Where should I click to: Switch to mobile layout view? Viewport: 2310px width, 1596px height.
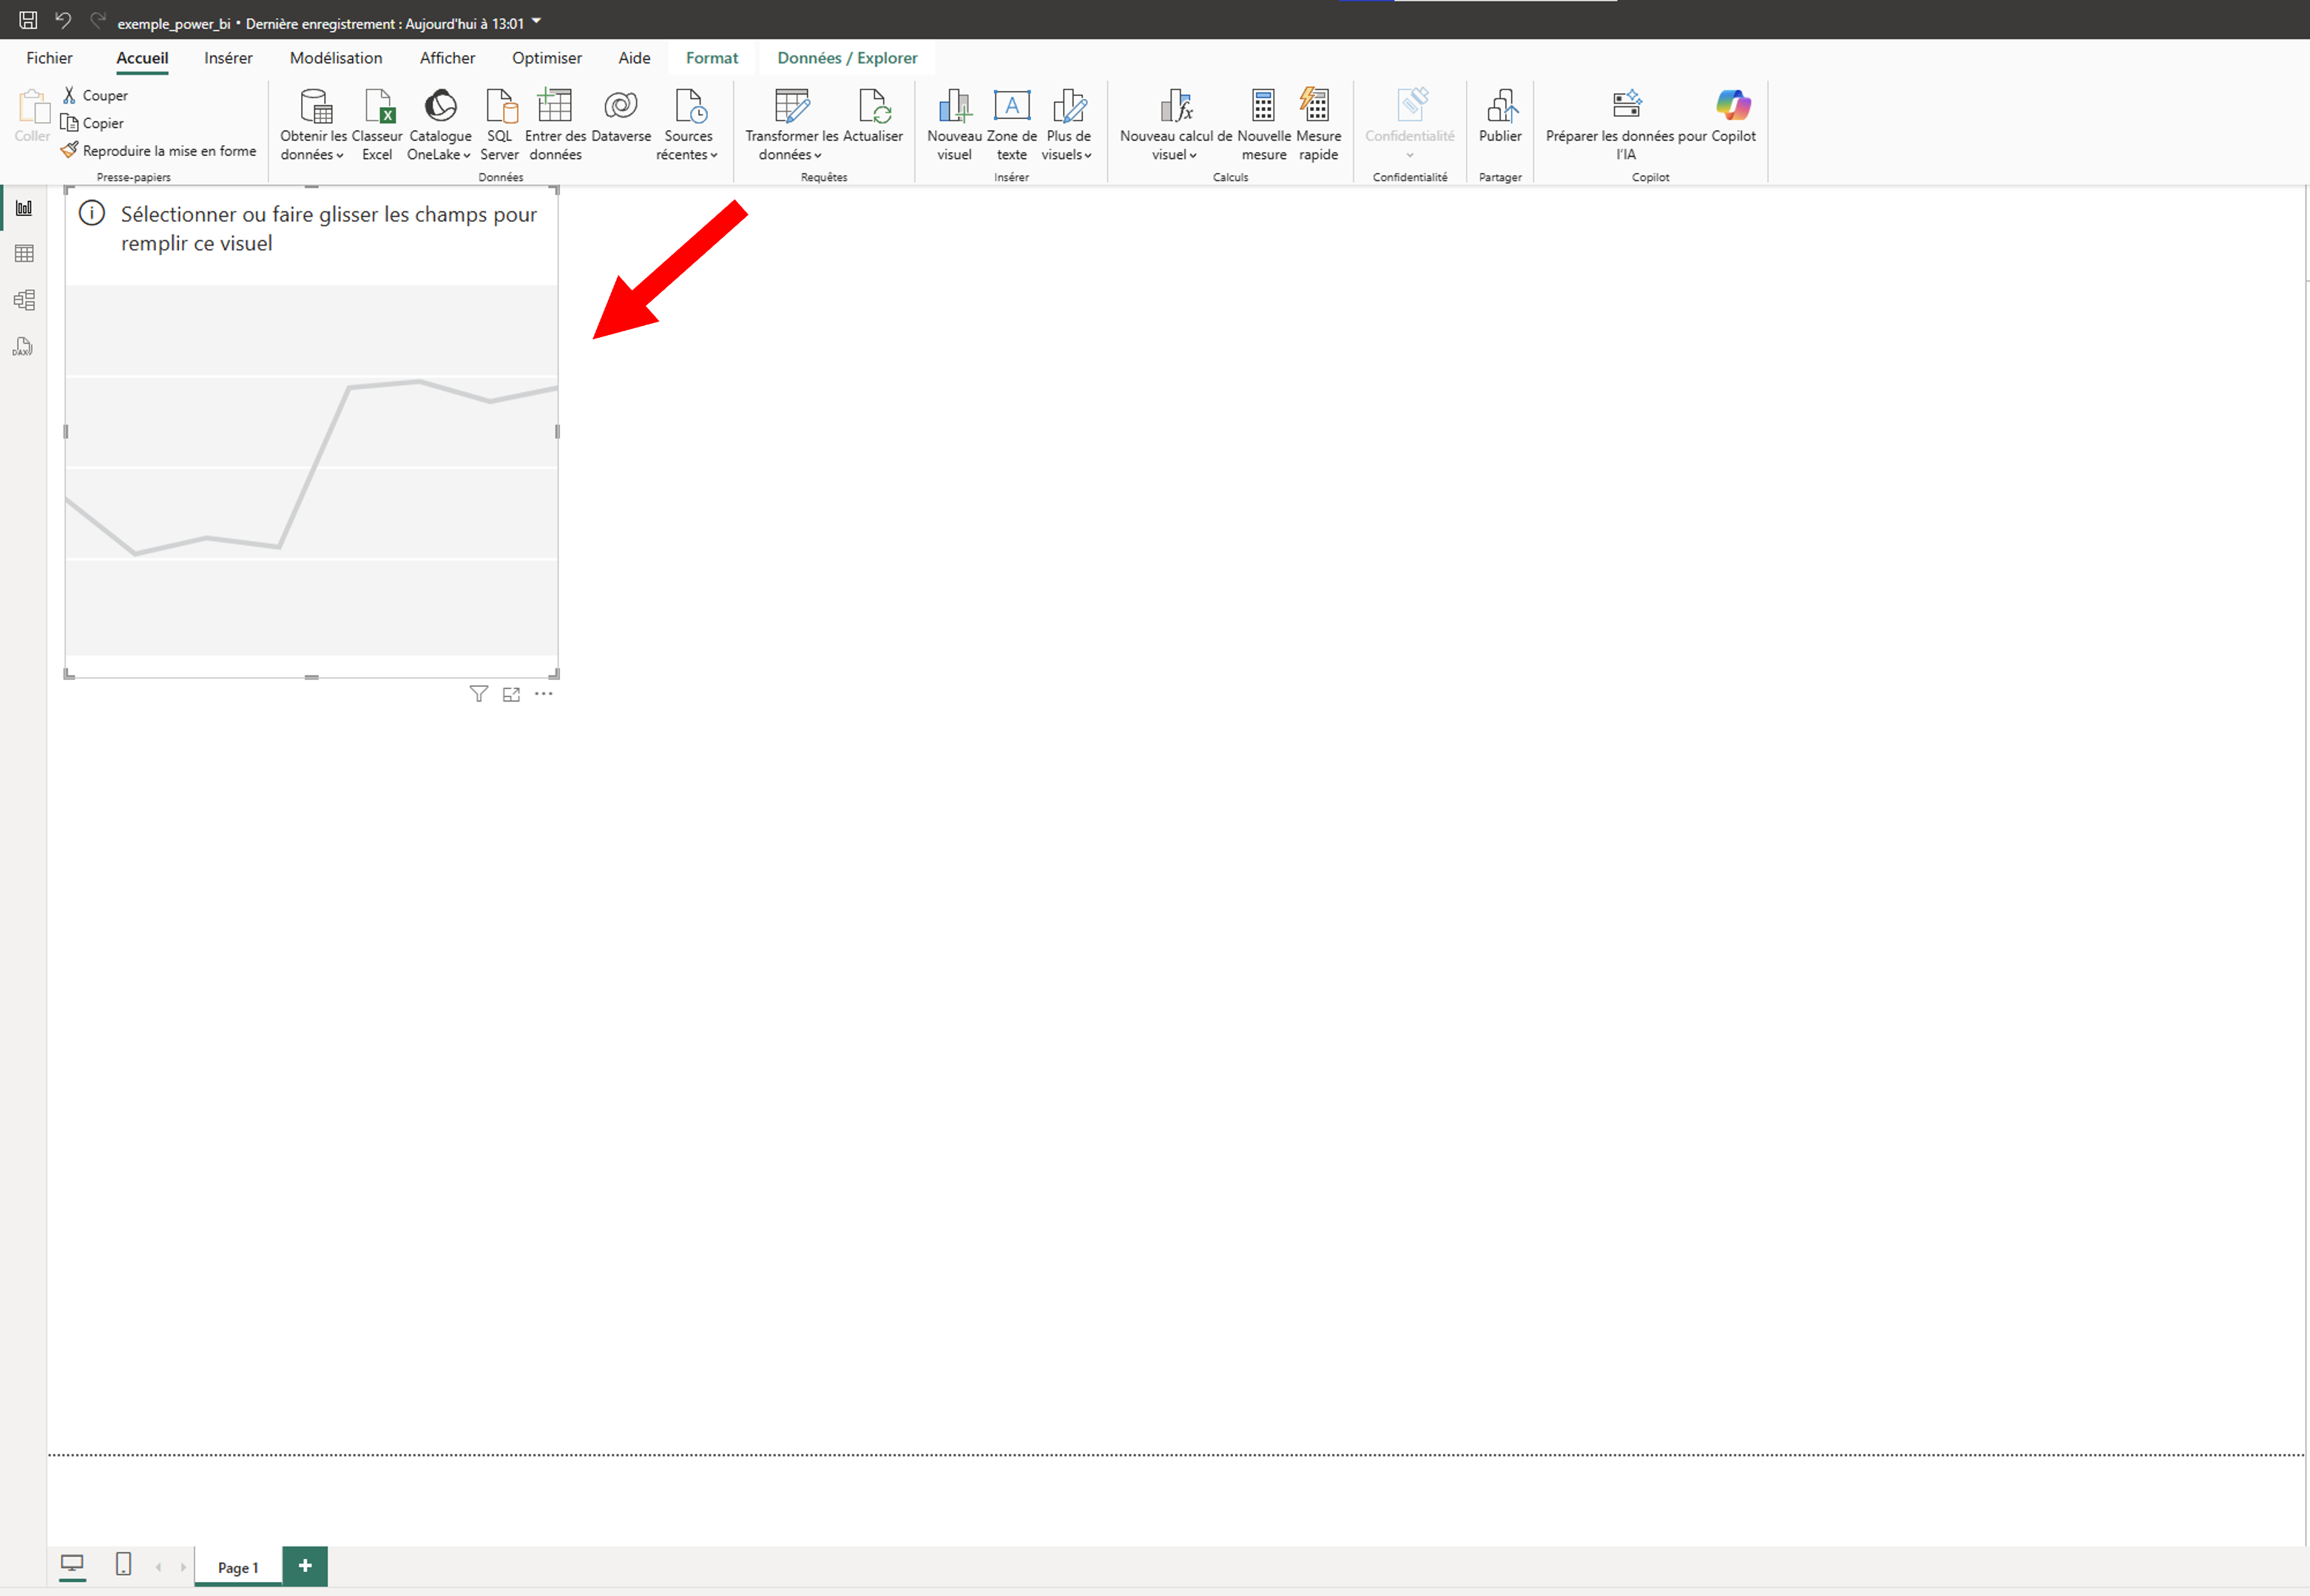[x=123, y=1564]
